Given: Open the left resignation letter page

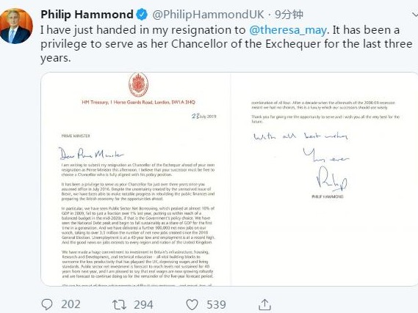Looking at the screenshot, I should 136,179.
